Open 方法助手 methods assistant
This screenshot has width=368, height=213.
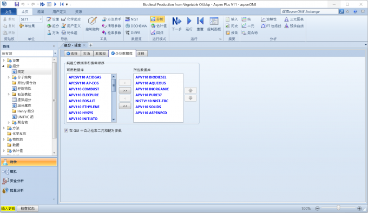point(111,19)
